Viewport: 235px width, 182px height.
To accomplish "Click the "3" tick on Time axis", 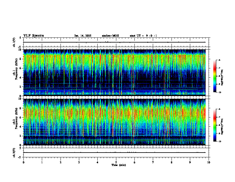I will [x=79, y=162].
